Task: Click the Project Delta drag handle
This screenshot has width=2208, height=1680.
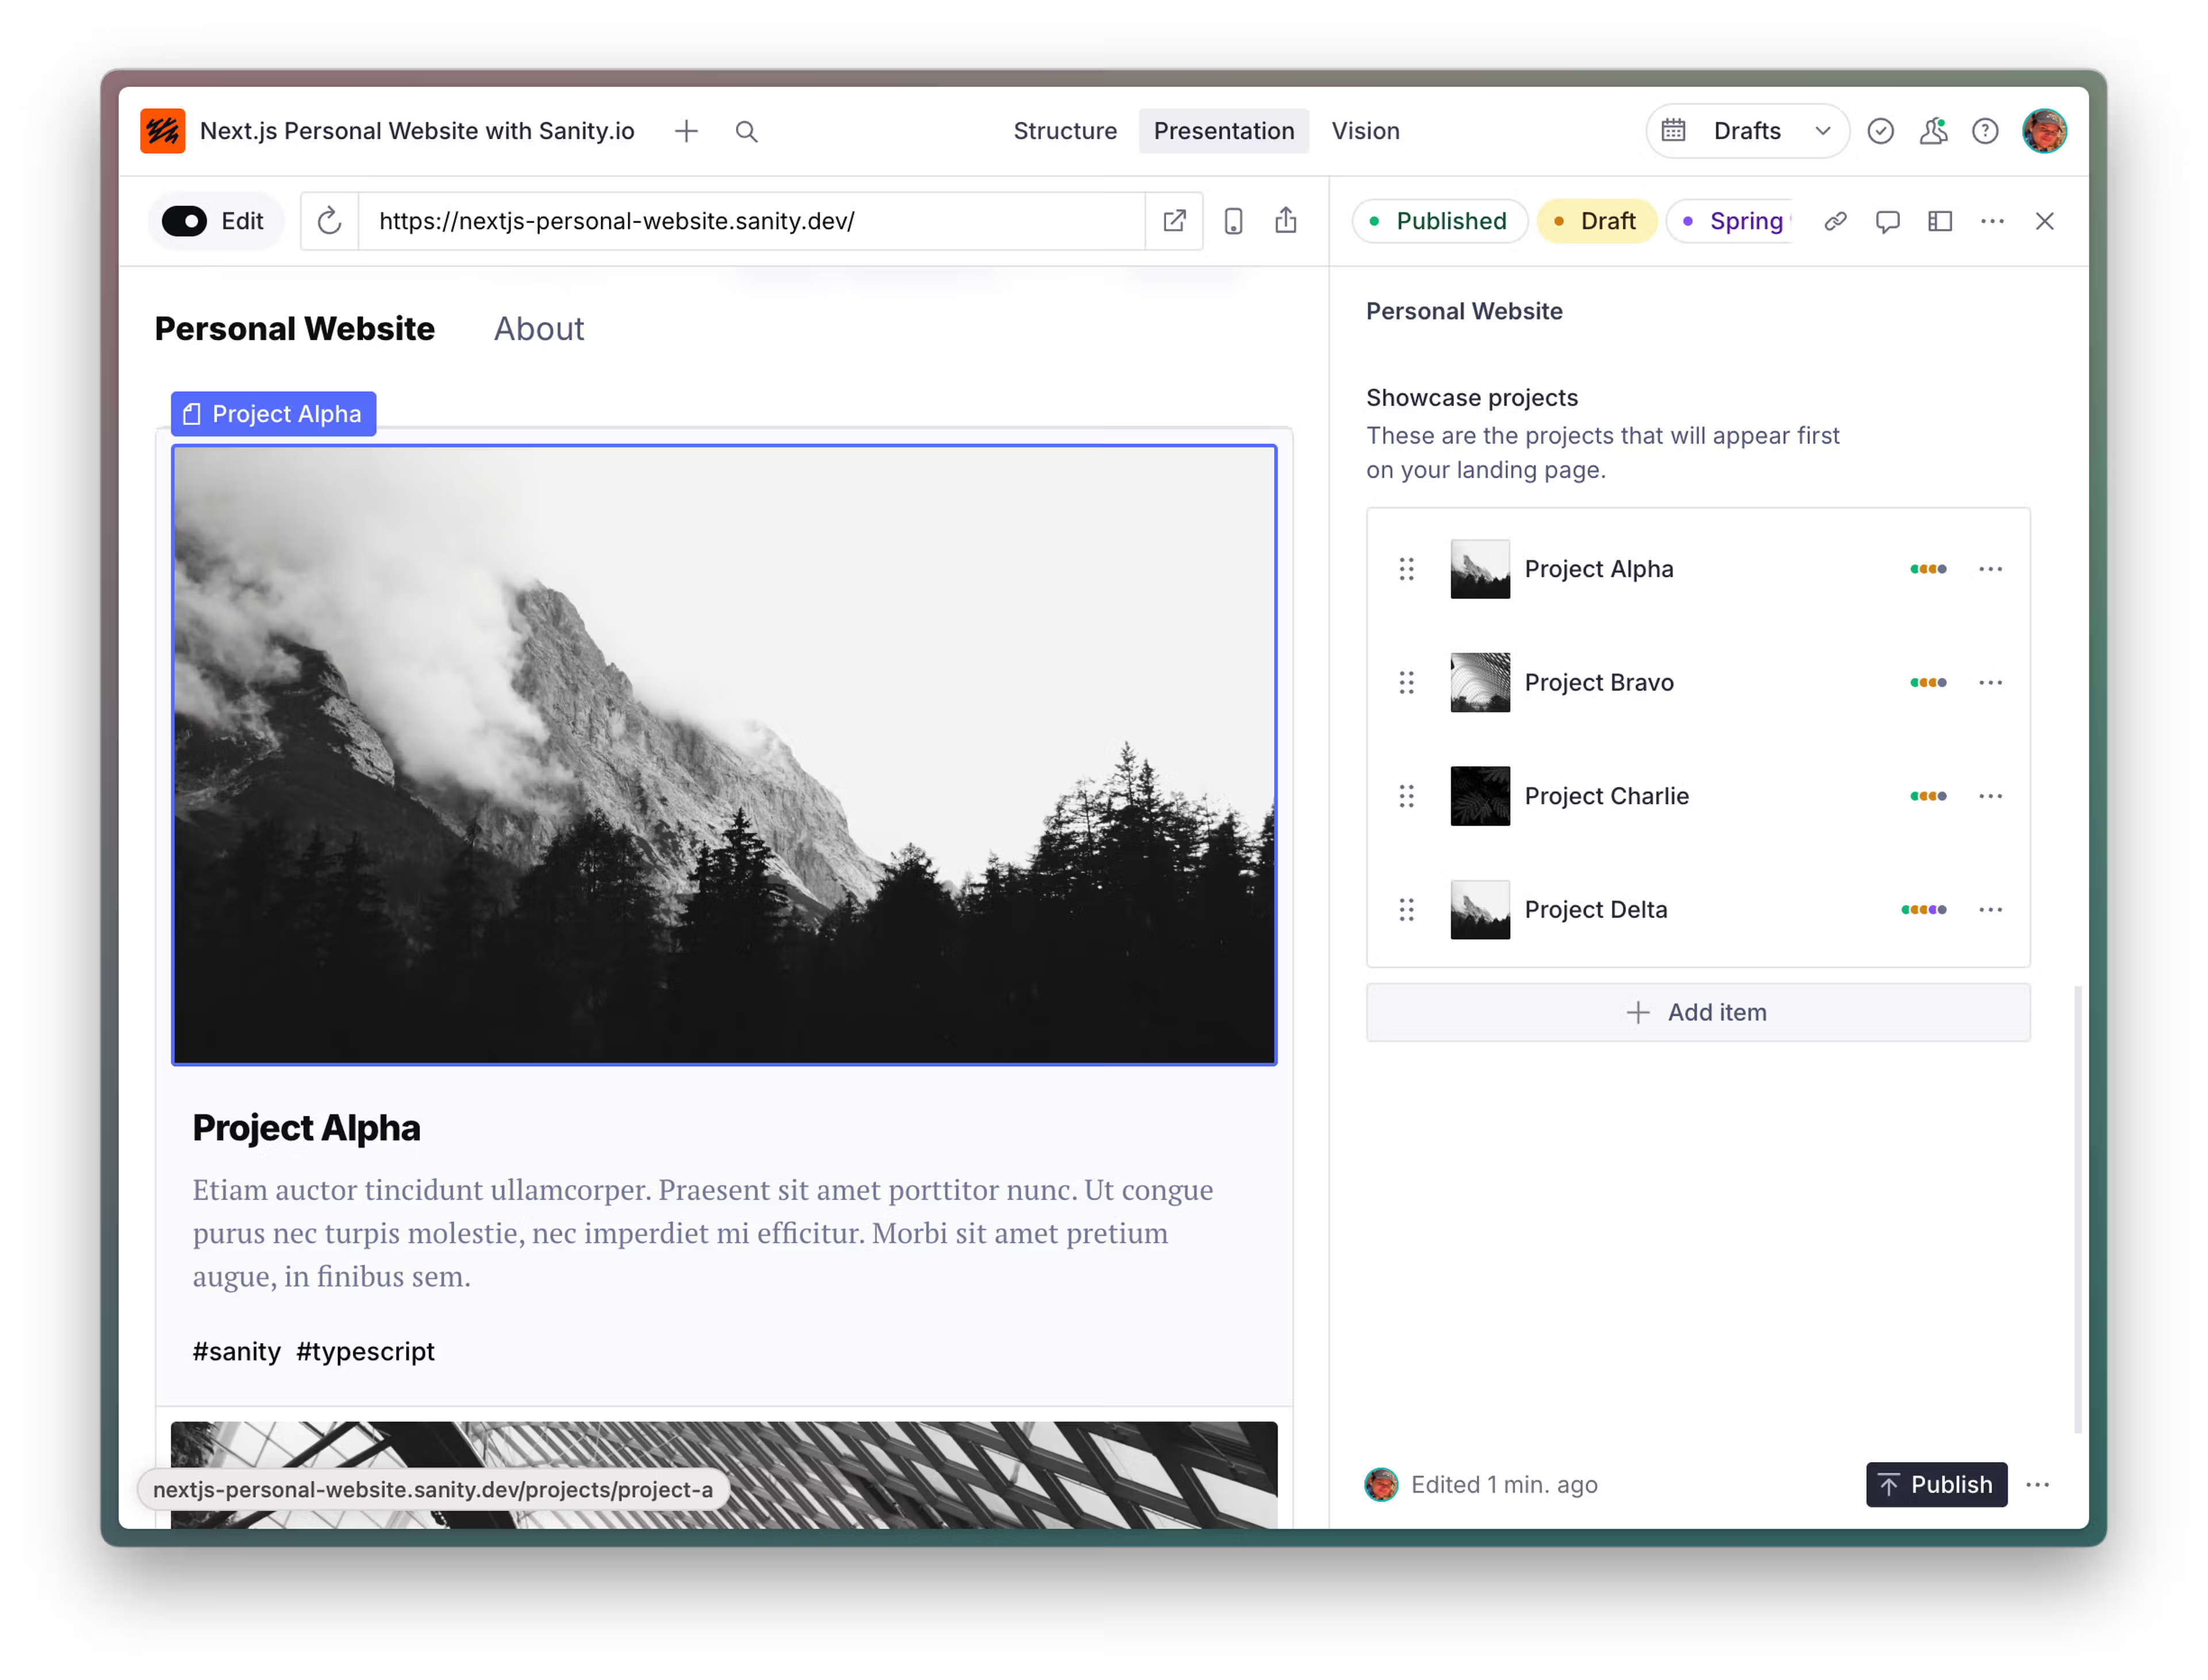Action: [x=1406, y=909]
